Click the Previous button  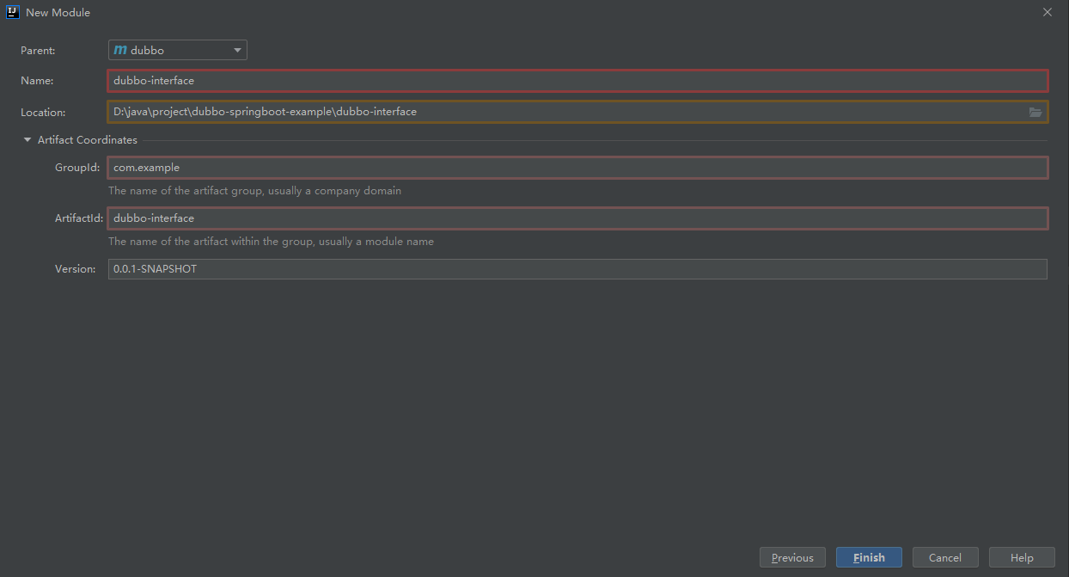pos(791,556)
